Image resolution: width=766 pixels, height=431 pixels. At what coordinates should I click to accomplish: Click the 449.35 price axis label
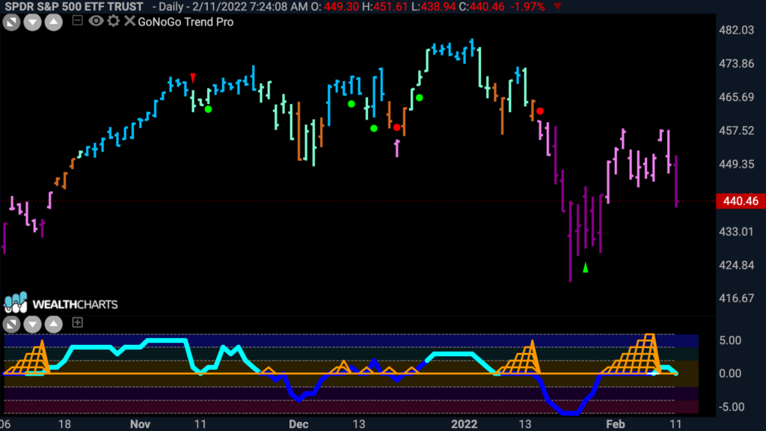tap(736, 164)
